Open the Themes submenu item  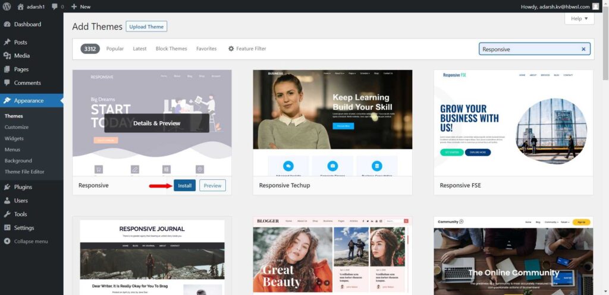(14, 116)
